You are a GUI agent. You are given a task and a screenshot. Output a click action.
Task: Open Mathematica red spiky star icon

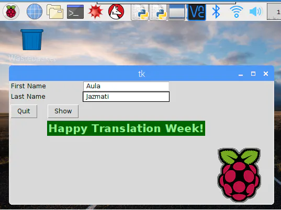pos(96,11)
